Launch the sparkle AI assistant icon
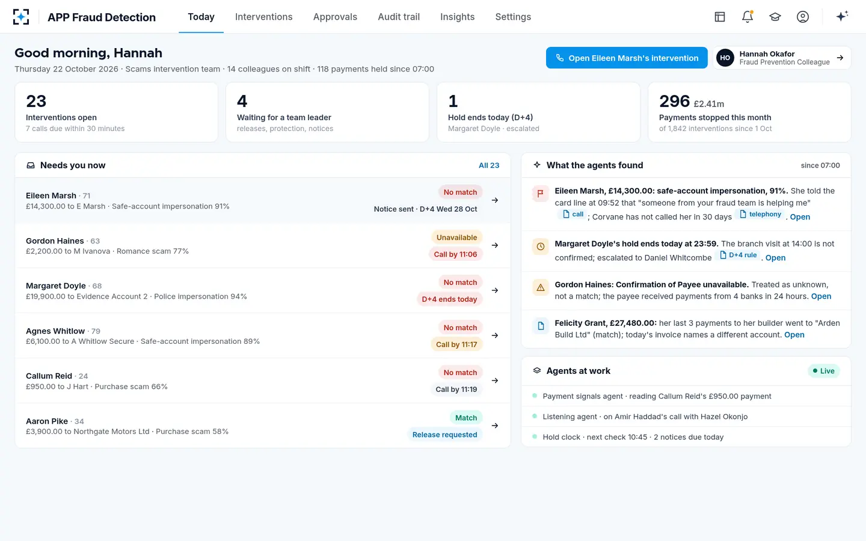 point(842,16)
